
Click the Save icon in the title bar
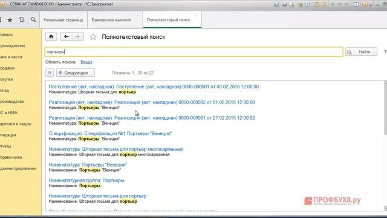click(277, 4)
